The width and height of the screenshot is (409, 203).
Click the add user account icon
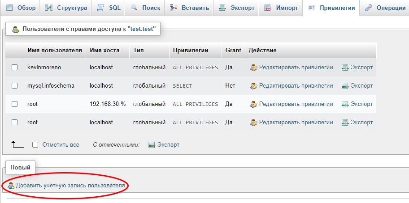click(x=11, y=186)
